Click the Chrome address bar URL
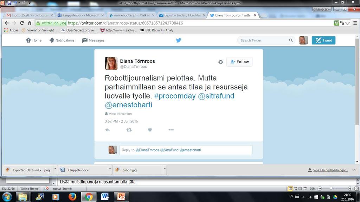This screenshot has width=360, height=202. [x=126, y=23]
